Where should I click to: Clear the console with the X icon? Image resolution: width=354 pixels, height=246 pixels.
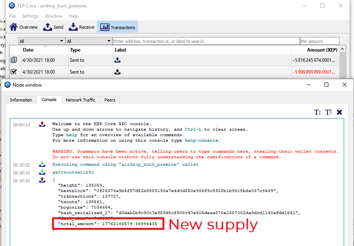(339, 112)
